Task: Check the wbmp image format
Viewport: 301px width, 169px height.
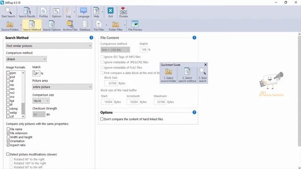Action: click(x=8, y=108)
